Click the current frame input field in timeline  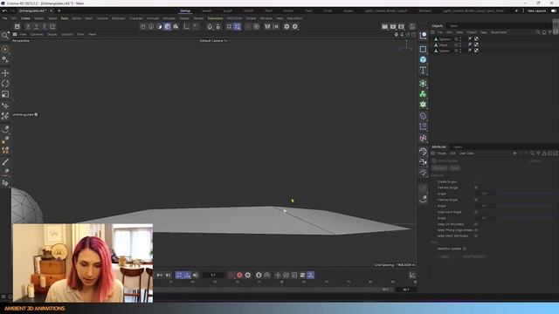point(213,276)
